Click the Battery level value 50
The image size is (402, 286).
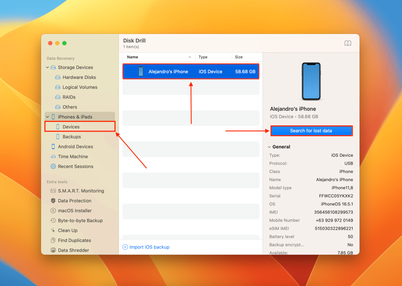pos(350,237)
